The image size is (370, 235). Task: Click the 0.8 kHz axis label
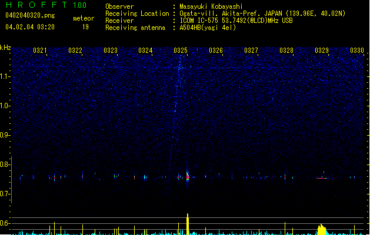(5, 164)
